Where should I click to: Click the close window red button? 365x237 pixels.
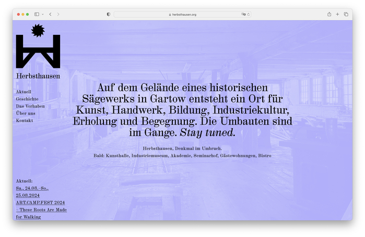coord(18,15)
